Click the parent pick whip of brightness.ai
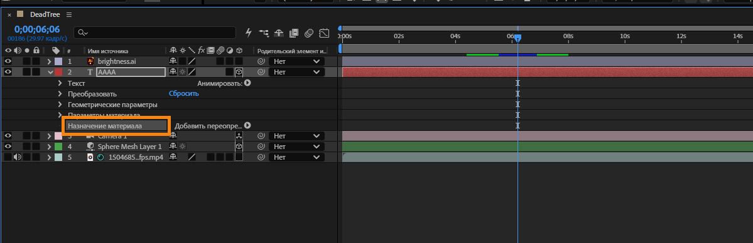Viewport: 753px width, 243px height. (x=261, y=61)
